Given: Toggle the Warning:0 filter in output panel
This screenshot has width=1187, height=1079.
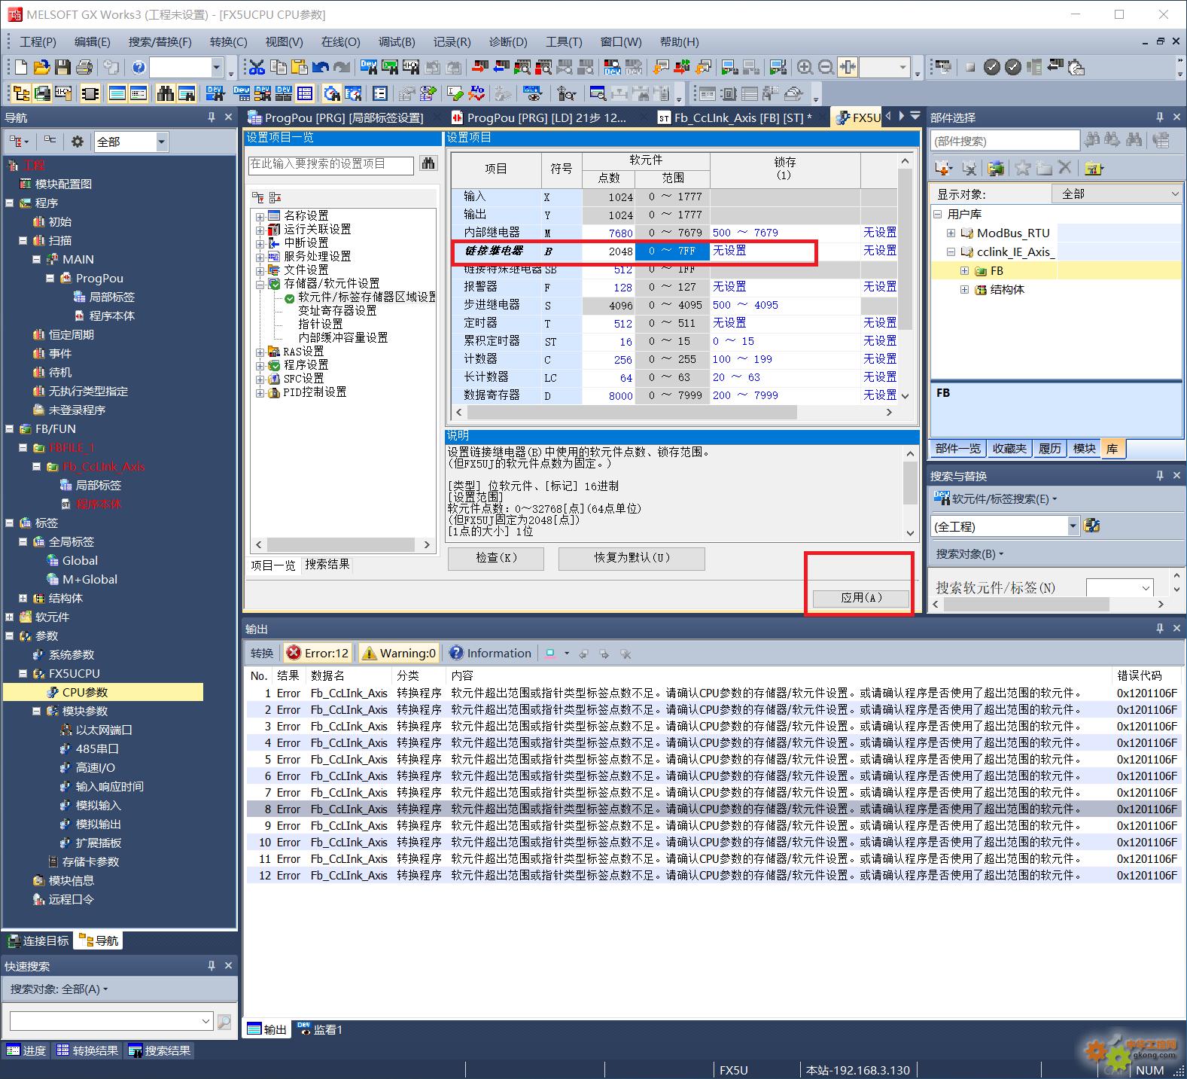Looking at the screenshot, I should click(399, 653).
